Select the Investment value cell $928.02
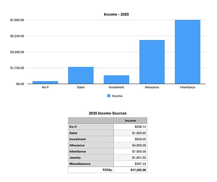Screen dimensions: 217x182 (x=130, y=139)
